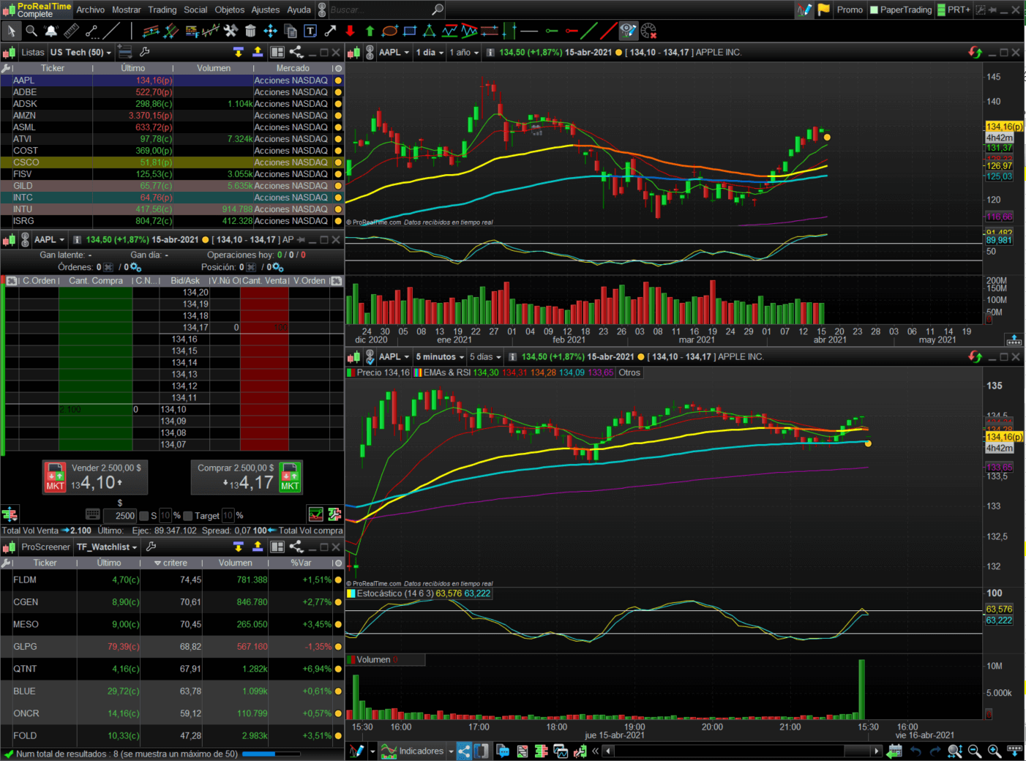Click the yellow flag icon in title bar
The image size is (1026, 761).
[823, 10]
